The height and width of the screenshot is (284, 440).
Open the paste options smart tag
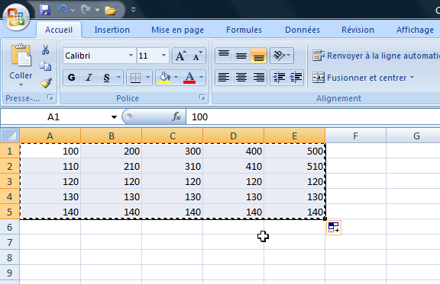[334, 228]
